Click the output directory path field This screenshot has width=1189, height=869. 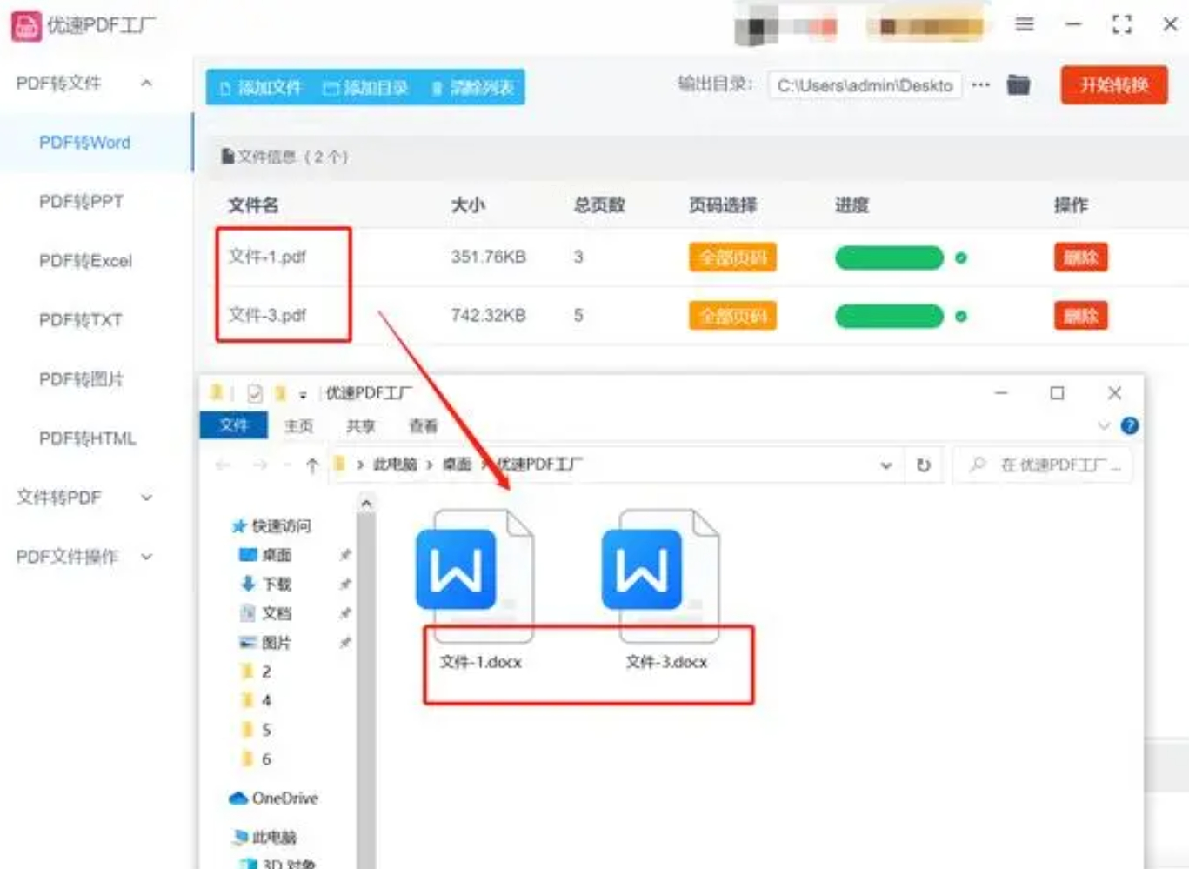pos(865,85)
